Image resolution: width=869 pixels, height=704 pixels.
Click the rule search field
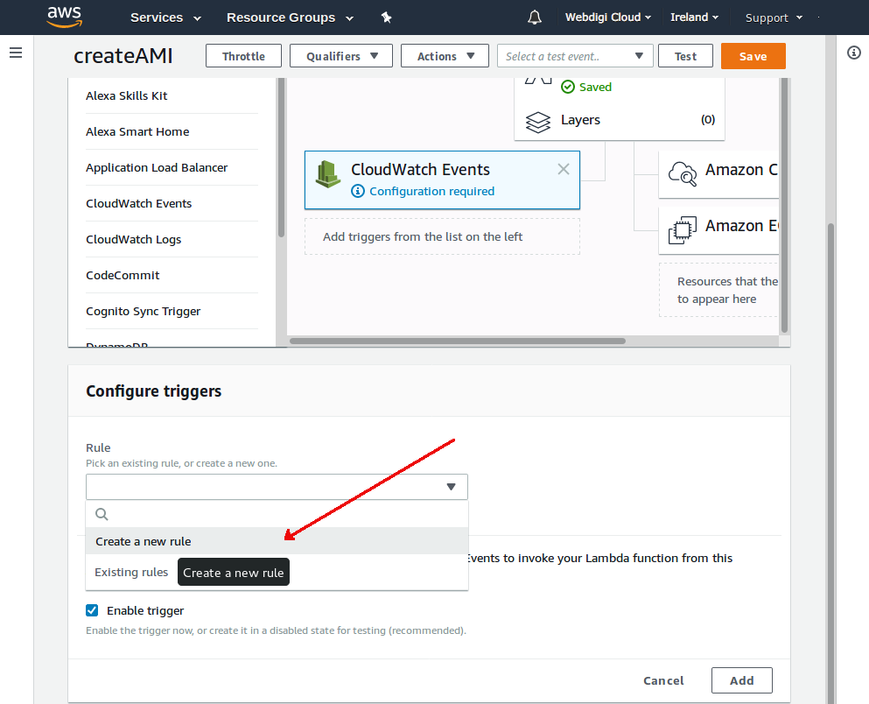pyautogui.click(x=277, y=514)
